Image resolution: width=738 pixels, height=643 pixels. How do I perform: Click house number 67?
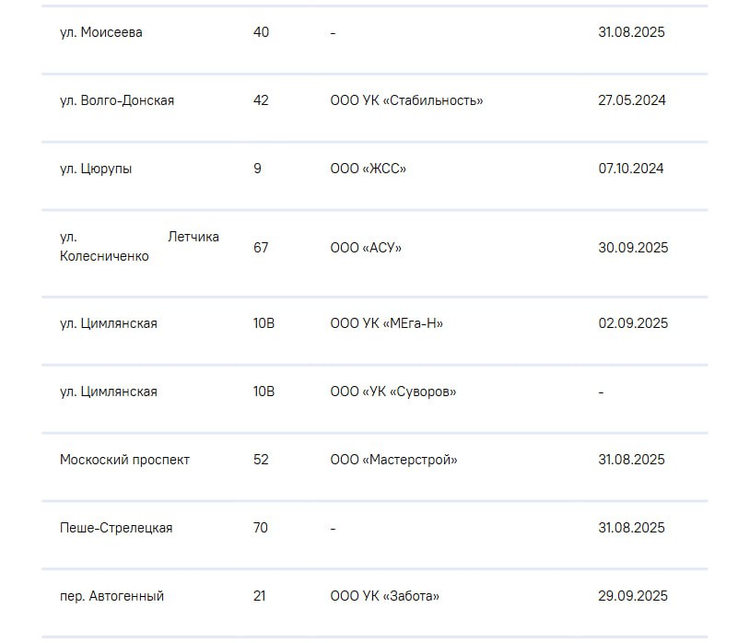point(261,248)
